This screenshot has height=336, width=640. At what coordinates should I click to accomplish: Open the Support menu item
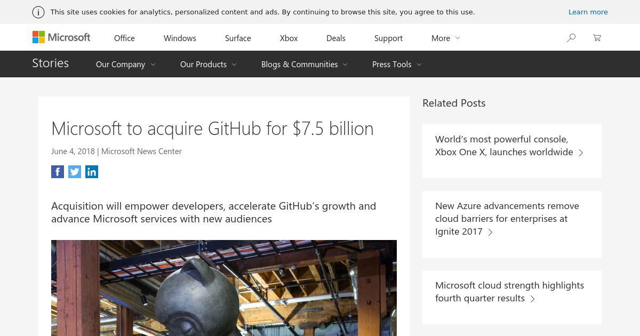(388, 38)
